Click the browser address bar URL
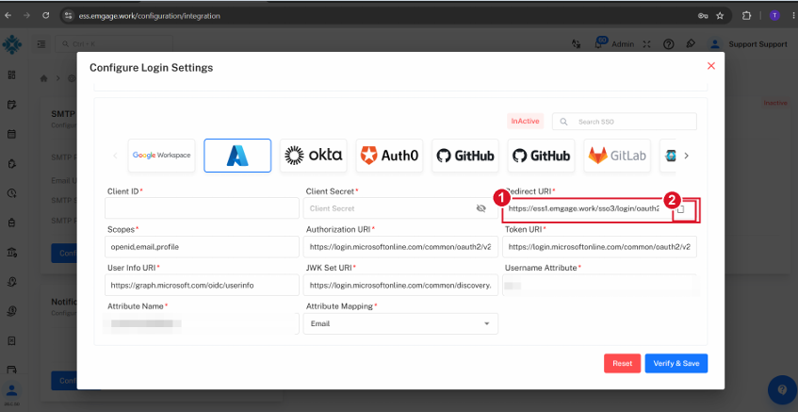The height and width of the screenshot is (412, 798). [x=150, y=16]
